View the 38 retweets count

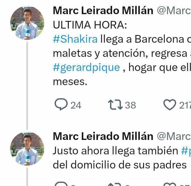[x=130, y=105]
